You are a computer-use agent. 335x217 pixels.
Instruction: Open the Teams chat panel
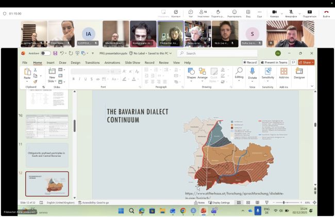click(191, 13)
